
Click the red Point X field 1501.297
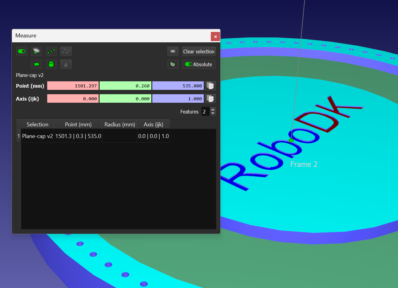point(73,86)
